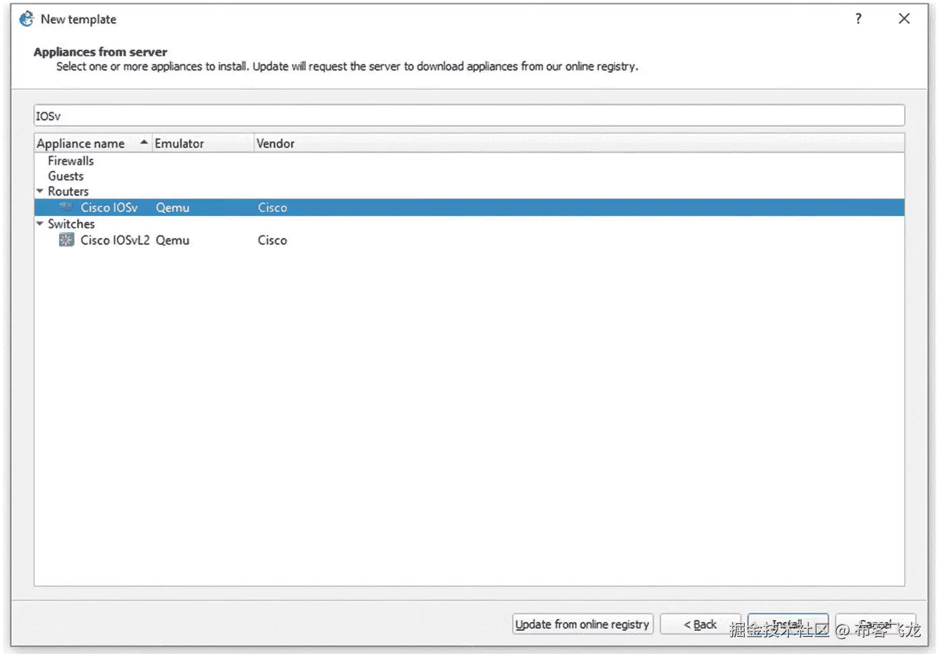Click Cisco vendor cell in IOSvL2 row
The height and width of the screenshot is (657, 939).
[x=272, y=240]
